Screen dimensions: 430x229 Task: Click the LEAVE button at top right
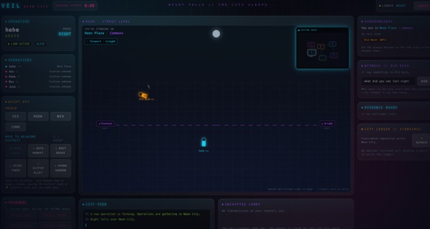(x=423, y=6)
